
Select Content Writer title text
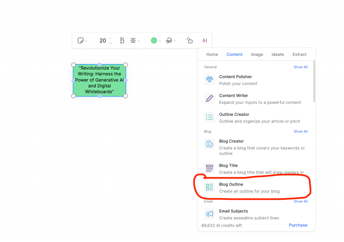234,96
